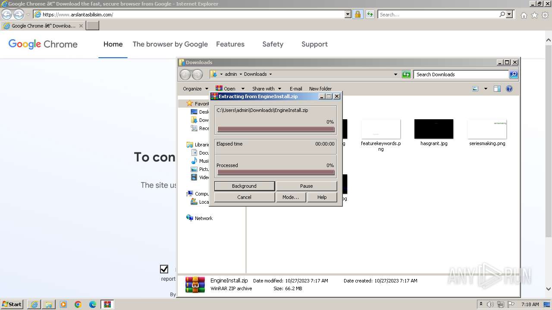Open IE Tools gear icon
Screen dimensions: 552x310
pyautogui.click(x=545, y=15)
